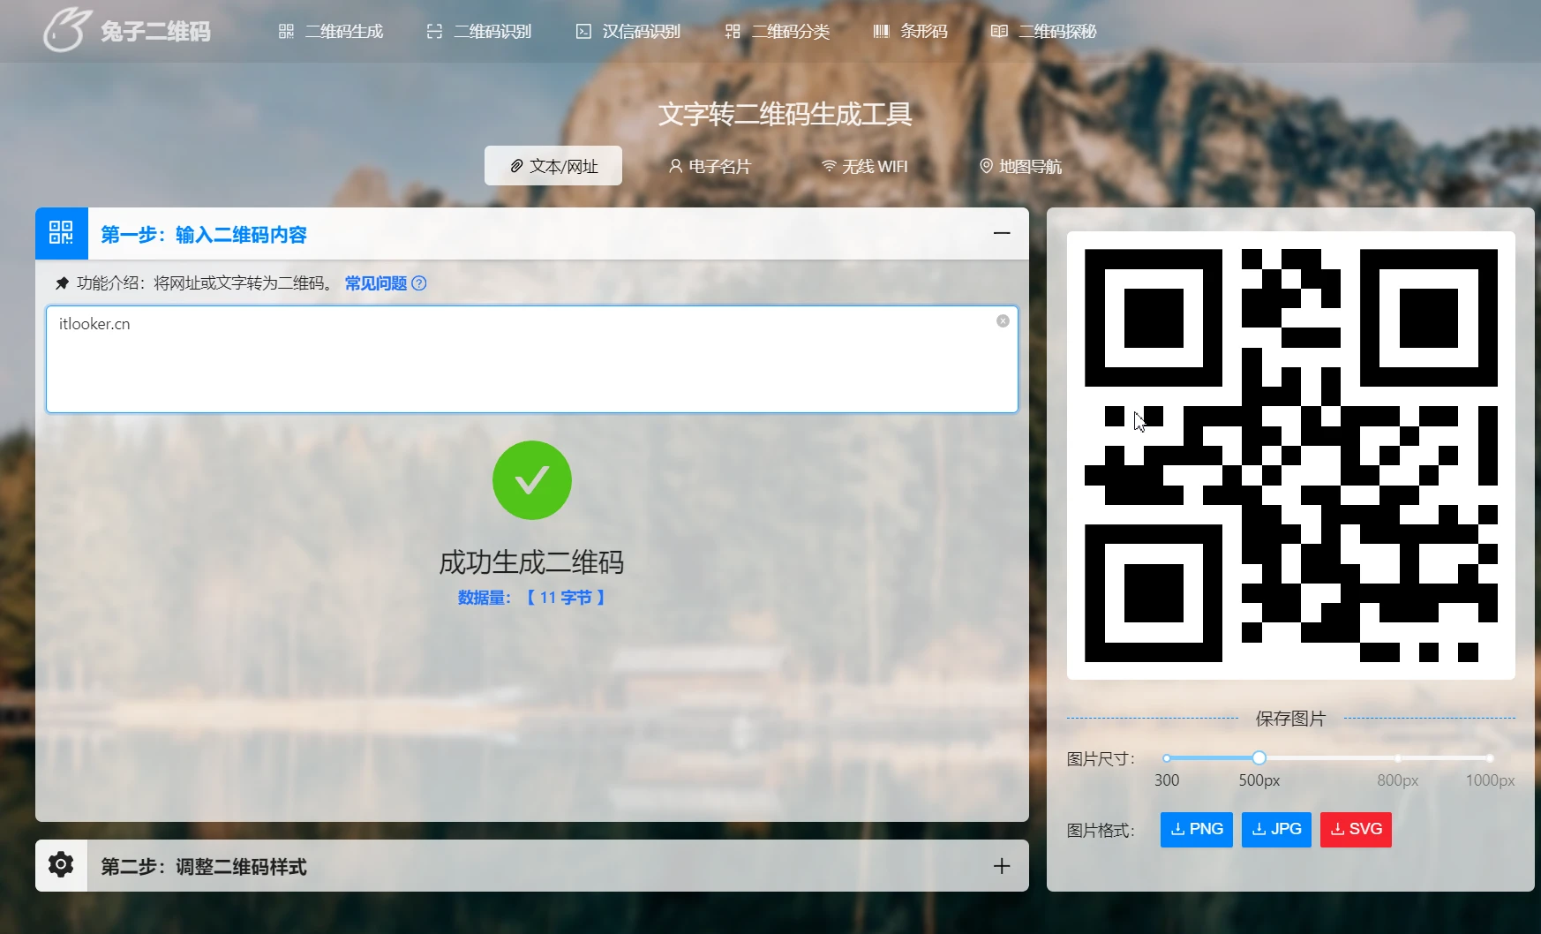The width and height of the screenshot is (1541, 934).
Task: Open the 汉信码识别 menu
Action: click(628, 32)
